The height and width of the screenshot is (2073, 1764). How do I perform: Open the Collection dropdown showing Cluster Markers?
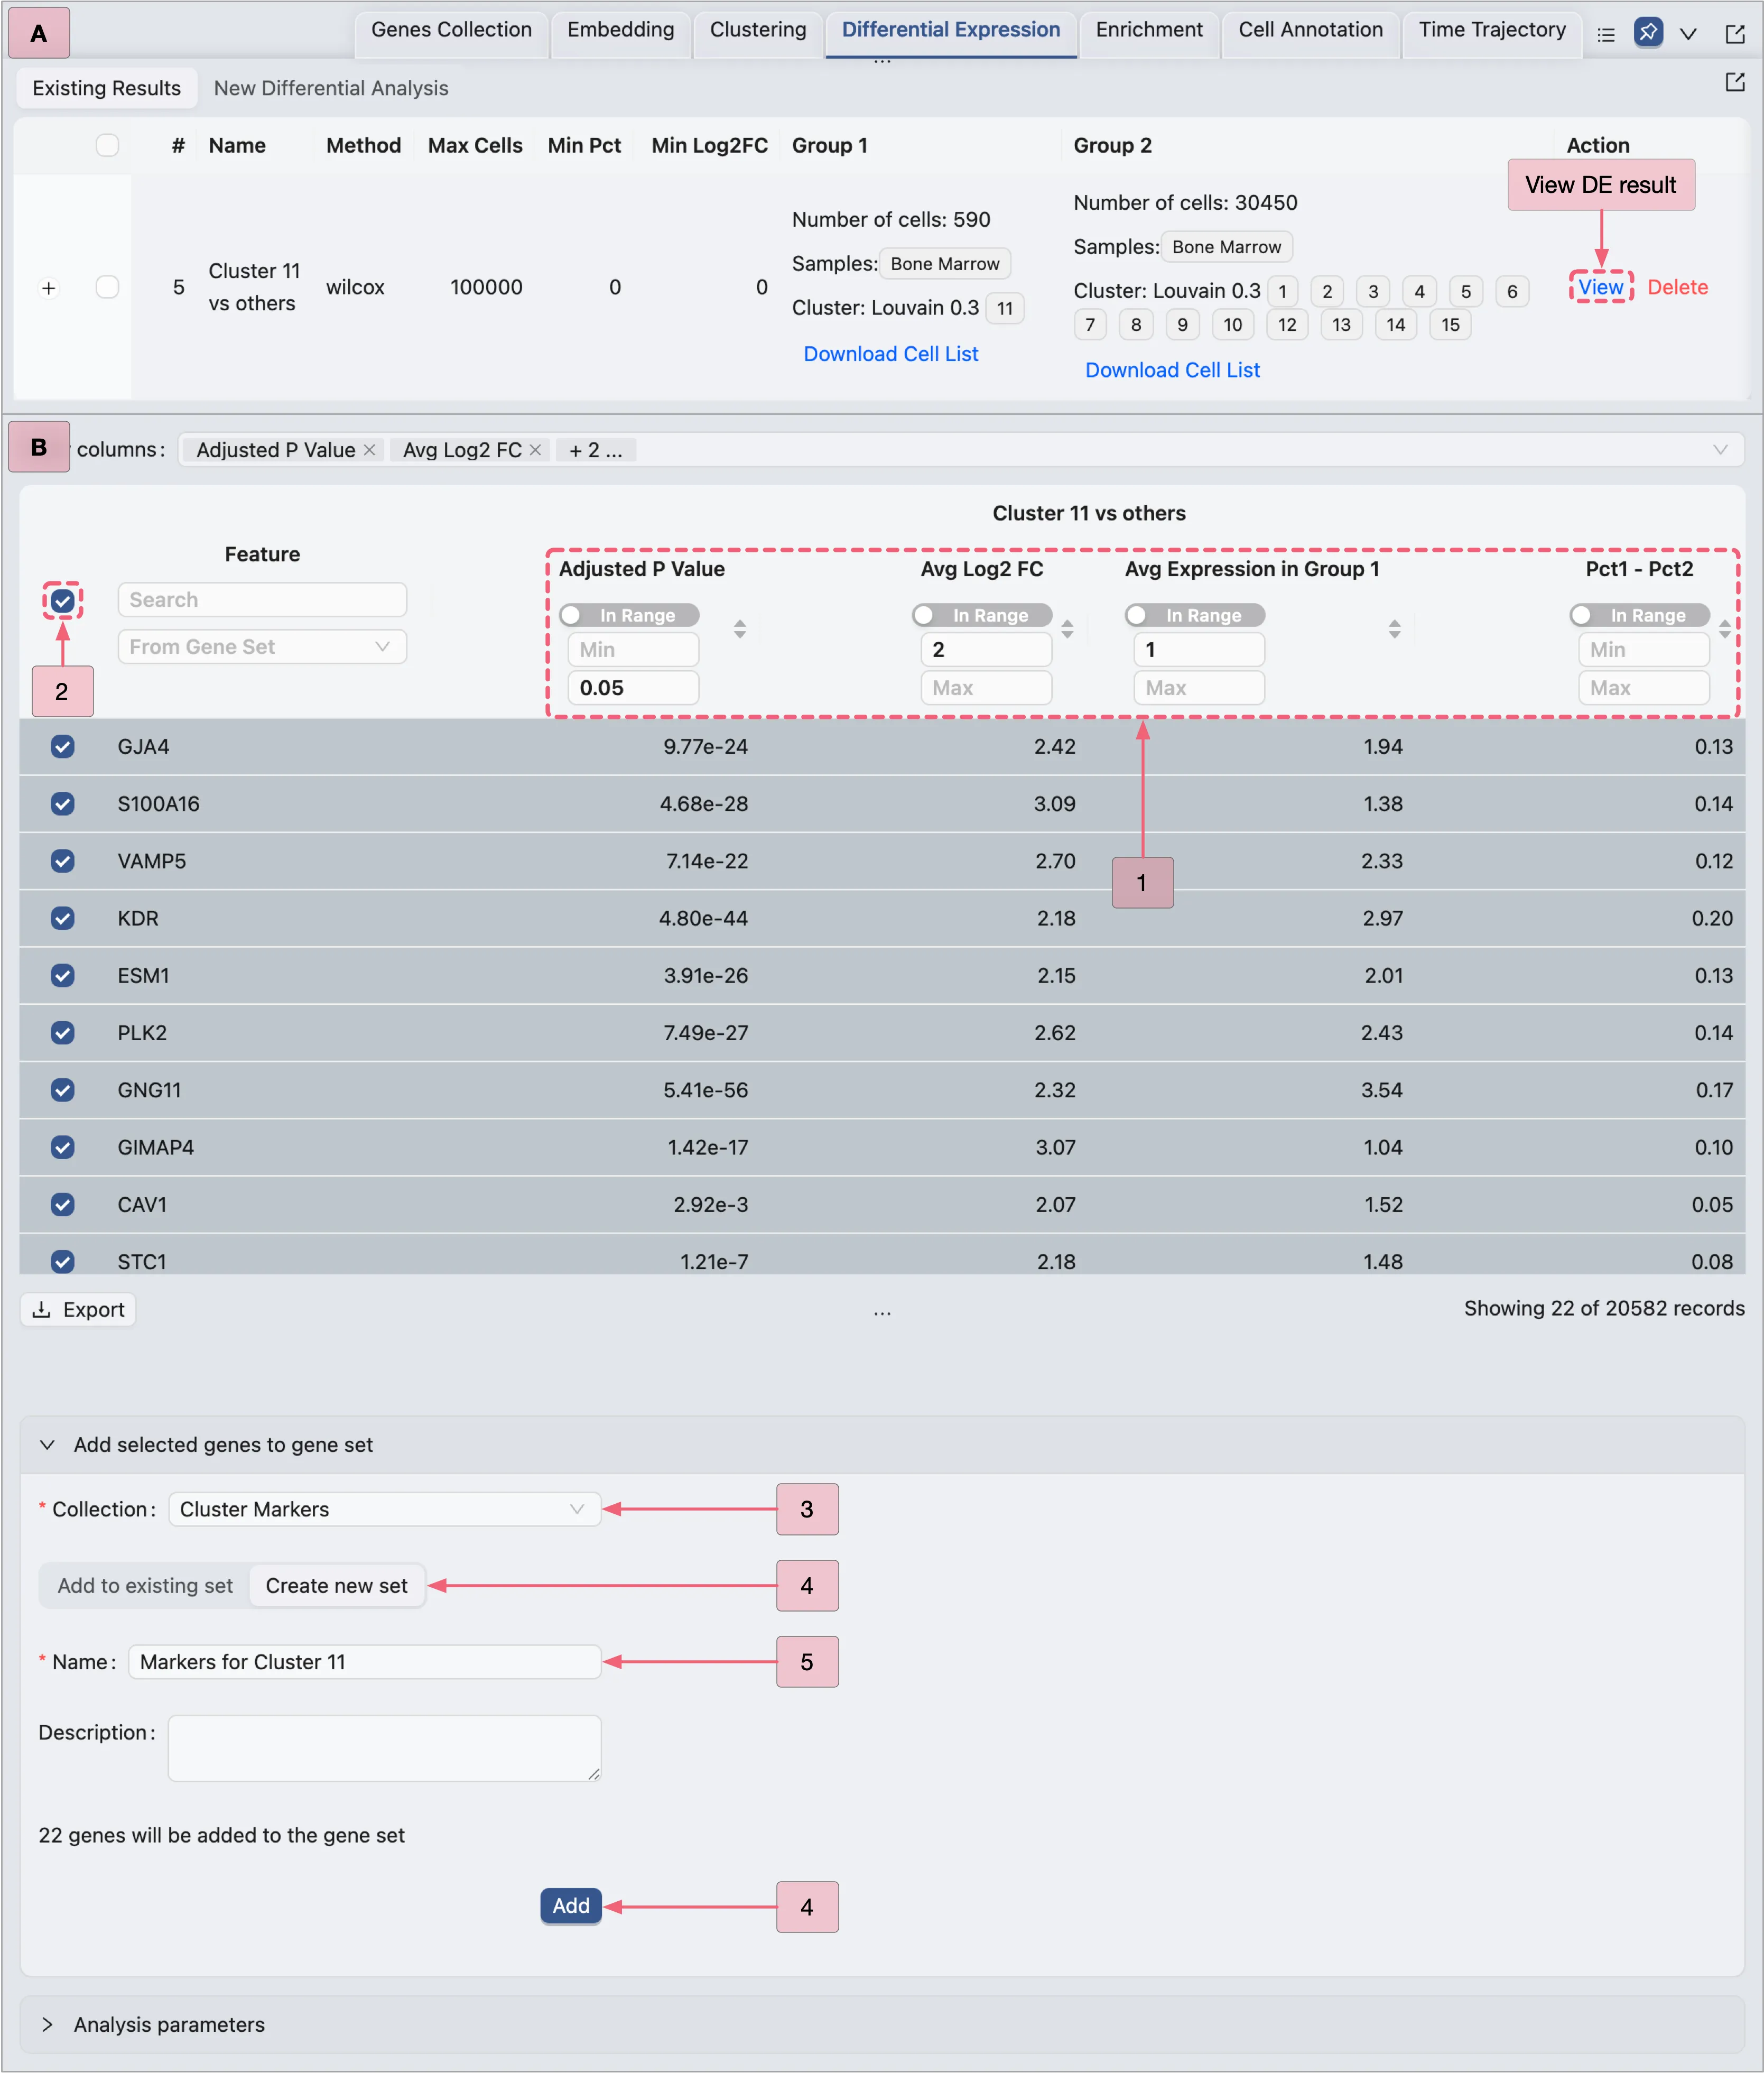(383, 1509)
